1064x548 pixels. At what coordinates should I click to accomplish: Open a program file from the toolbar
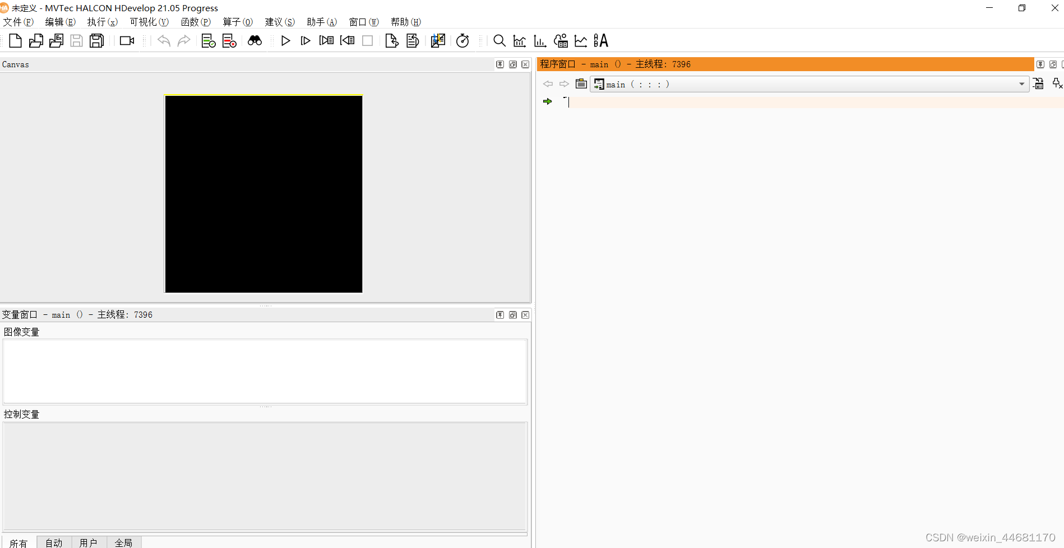coord(36,41)
